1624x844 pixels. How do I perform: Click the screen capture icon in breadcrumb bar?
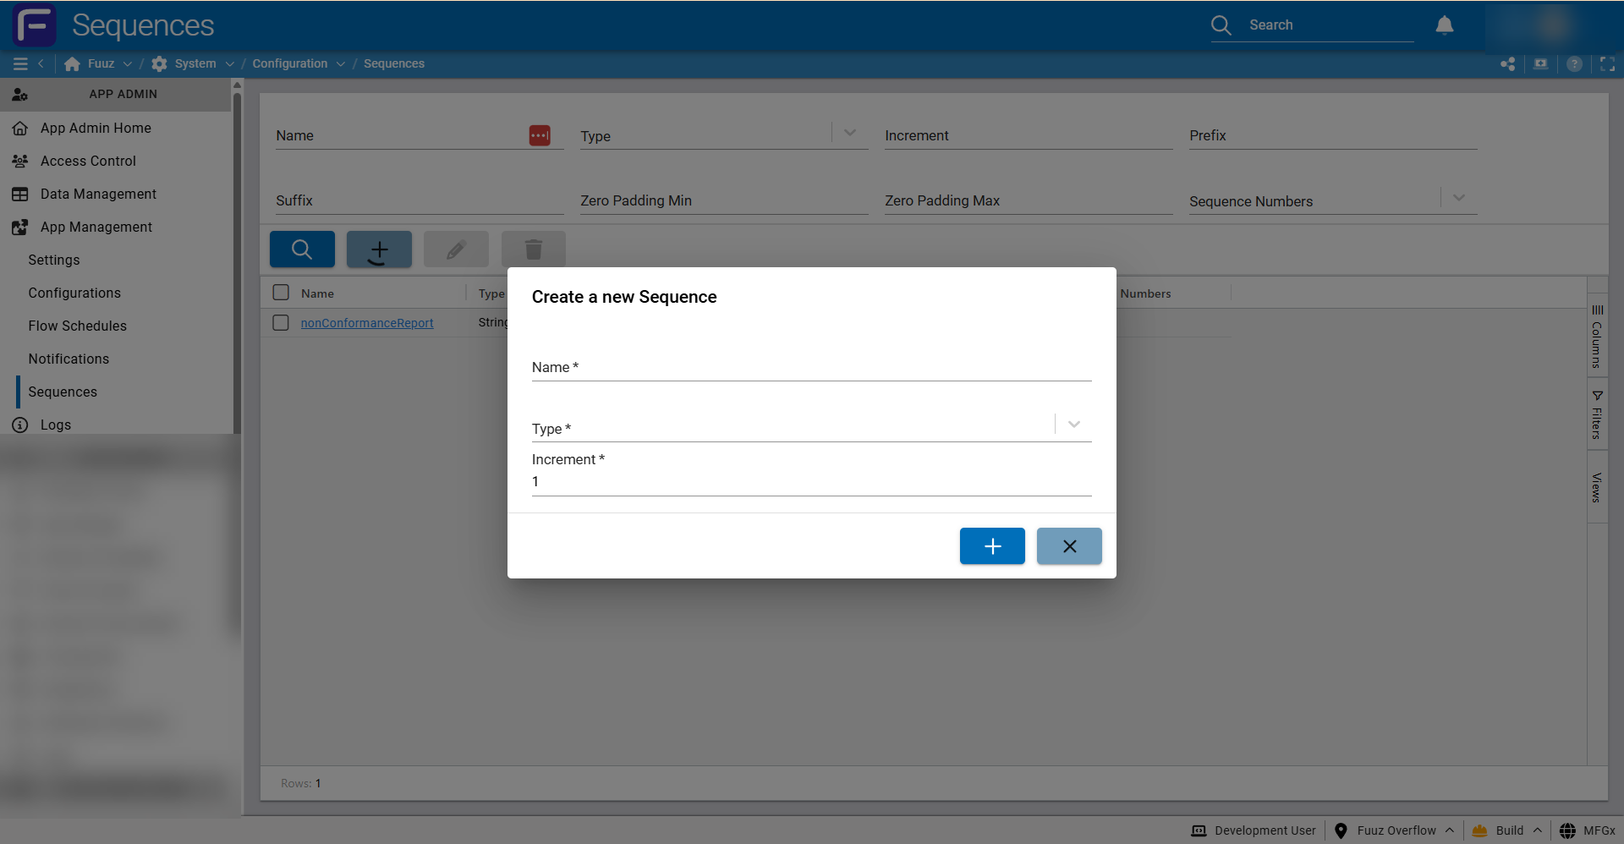point(1540,64)
